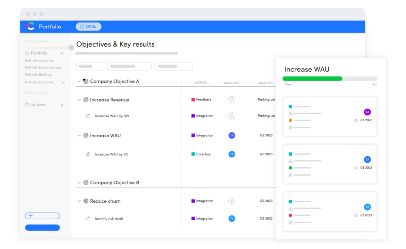Collapse the Portfolio section in the sidebar
The height and width of the screenshot is (249, 406).
[62, 53]
